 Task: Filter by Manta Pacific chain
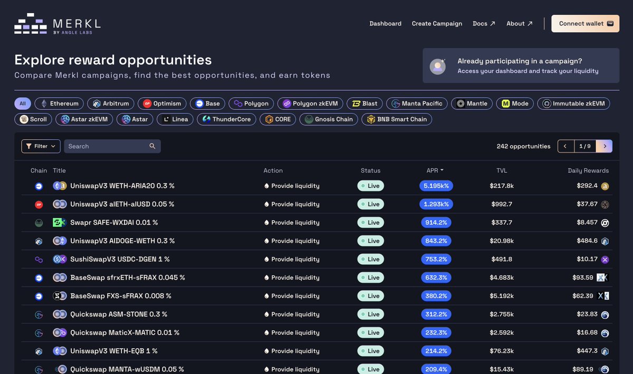pyautogui.click(x=417, y=103)
